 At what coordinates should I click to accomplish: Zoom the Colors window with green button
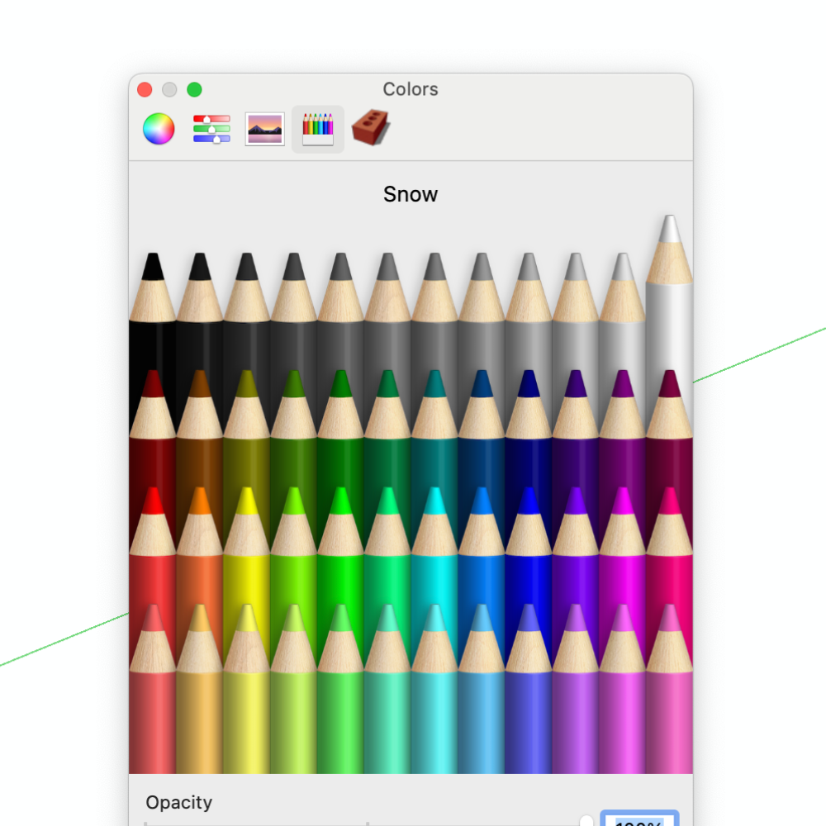point(194,89)
